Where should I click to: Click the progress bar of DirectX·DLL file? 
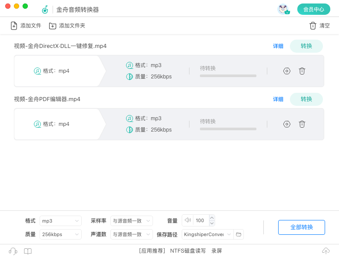point(228,76)
